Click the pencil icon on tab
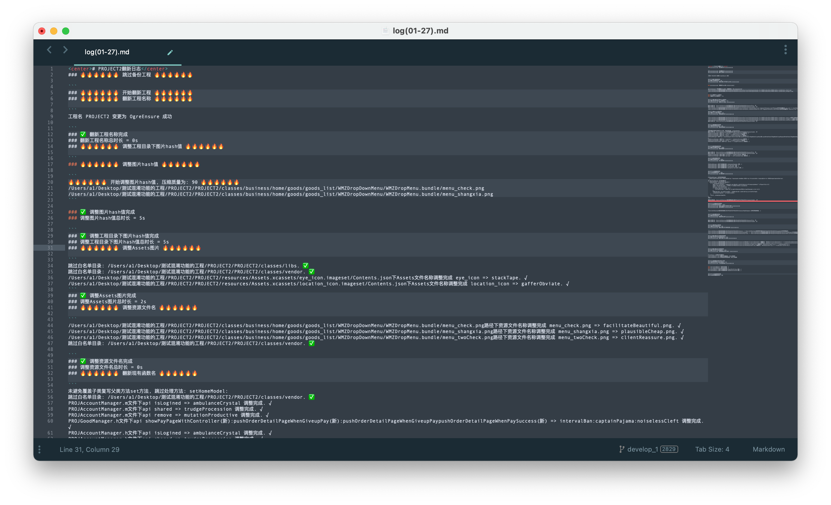 (170, 52)
